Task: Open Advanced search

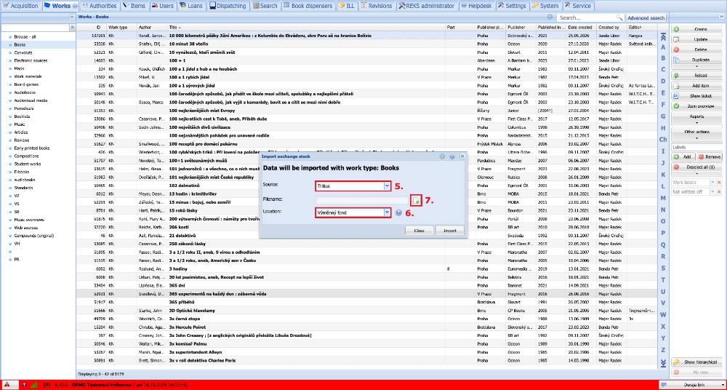Action: click(646, 17)
